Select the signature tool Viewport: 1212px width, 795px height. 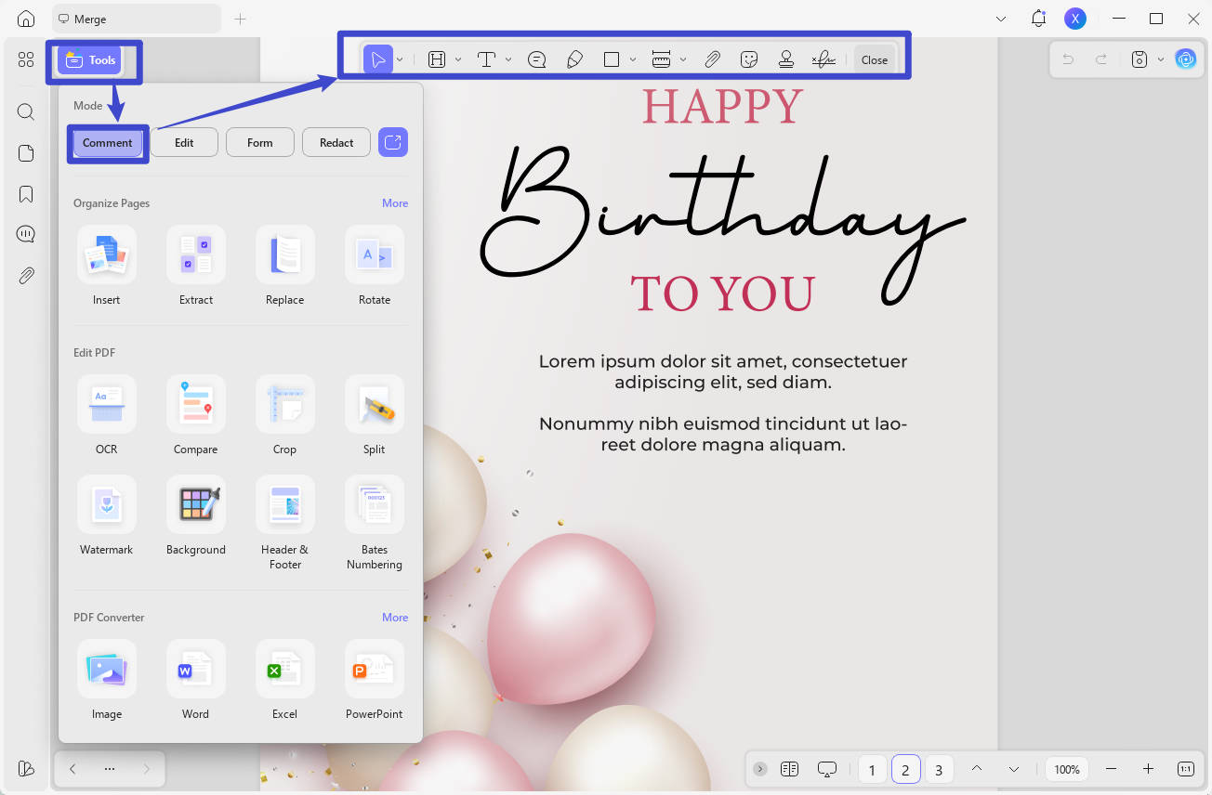[x=823, y=59]
